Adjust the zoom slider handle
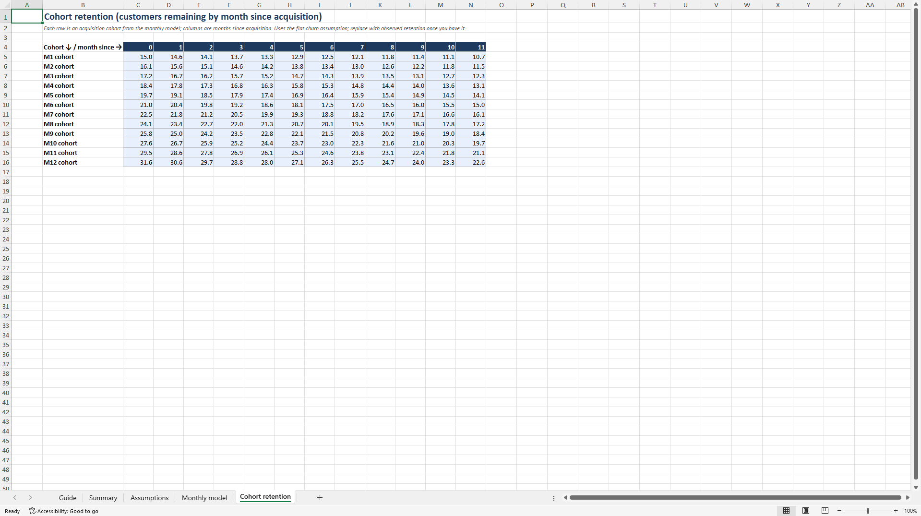The image size is (921, 516). point(868,511)
